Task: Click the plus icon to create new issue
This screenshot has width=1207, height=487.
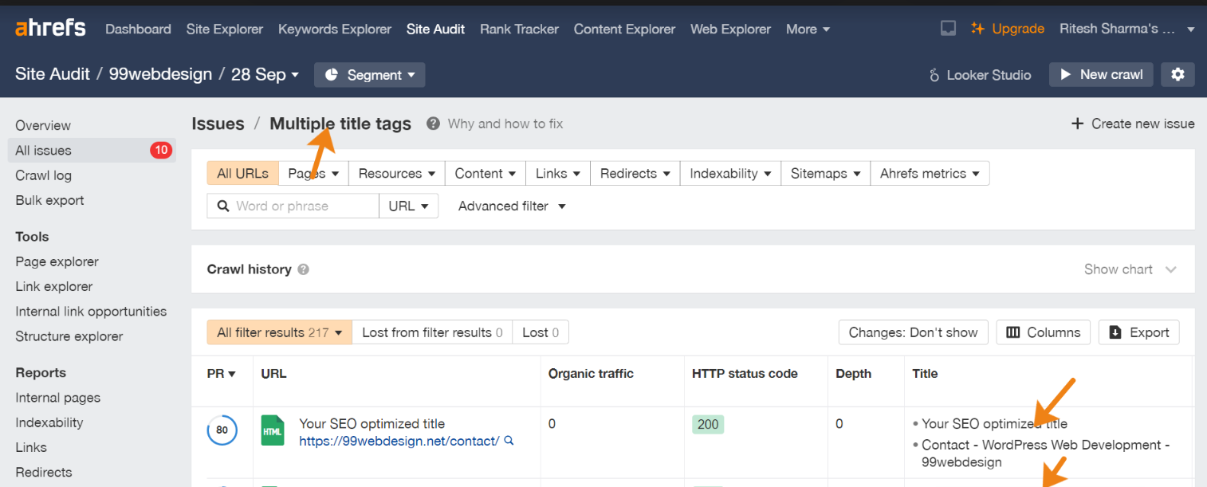Action: click(x=1077, y=124)
